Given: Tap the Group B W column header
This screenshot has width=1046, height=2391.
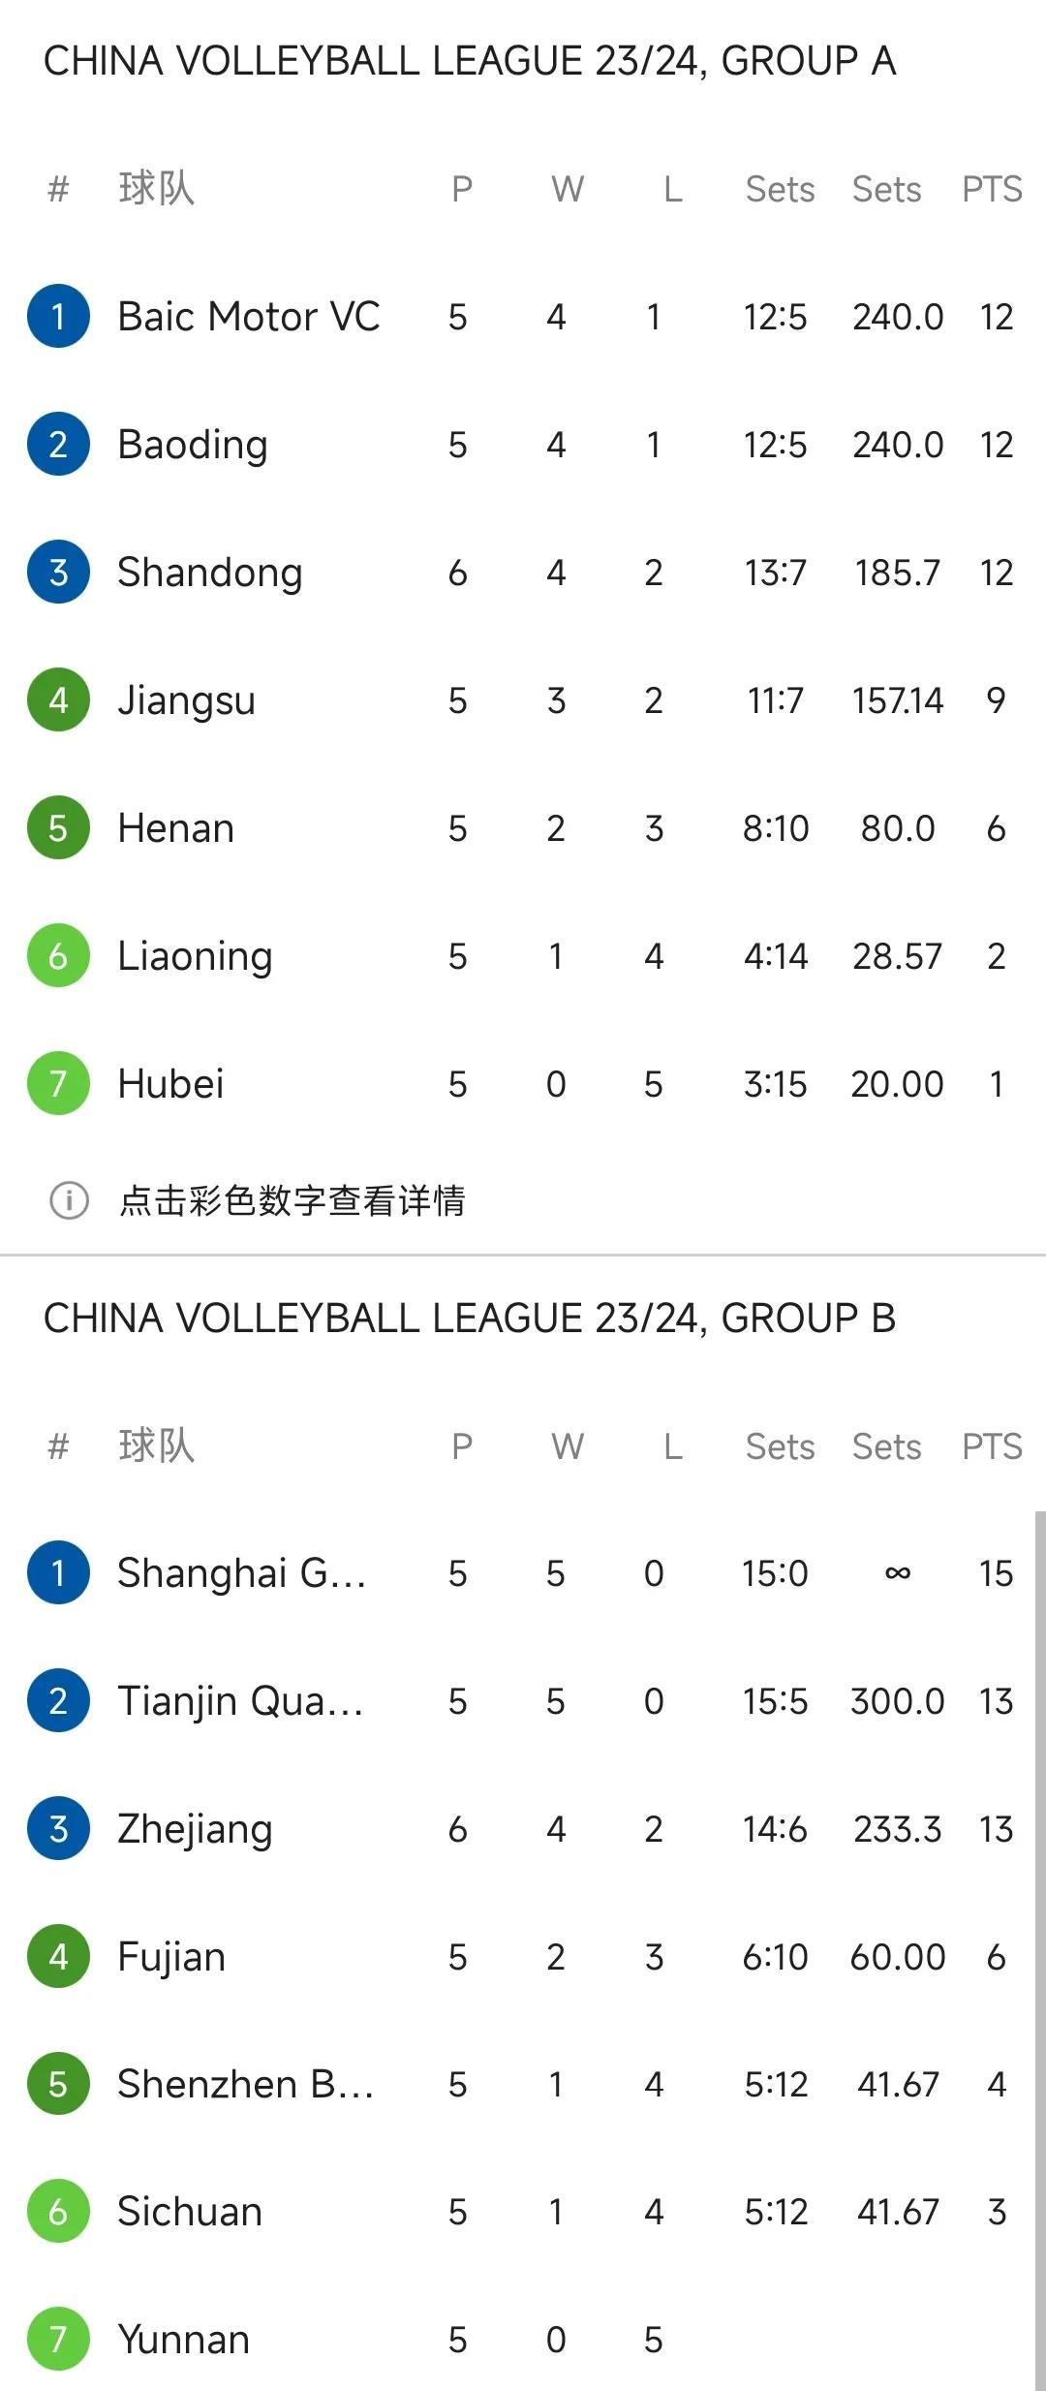Looking at the screenshot, I should point(568,1446).
